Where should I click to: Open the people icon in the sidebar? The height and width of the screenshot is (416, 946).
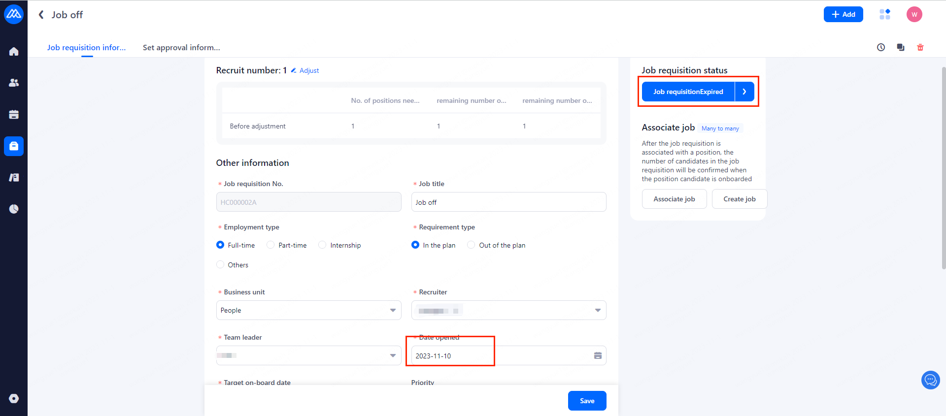[14, 83]
